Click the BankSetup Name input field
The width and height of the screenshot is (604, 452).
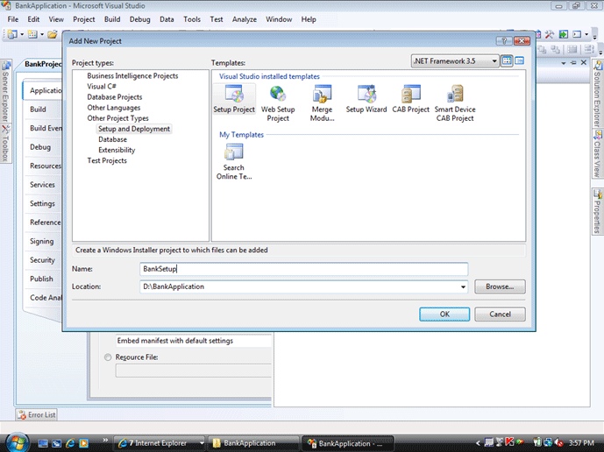(304, 269)
